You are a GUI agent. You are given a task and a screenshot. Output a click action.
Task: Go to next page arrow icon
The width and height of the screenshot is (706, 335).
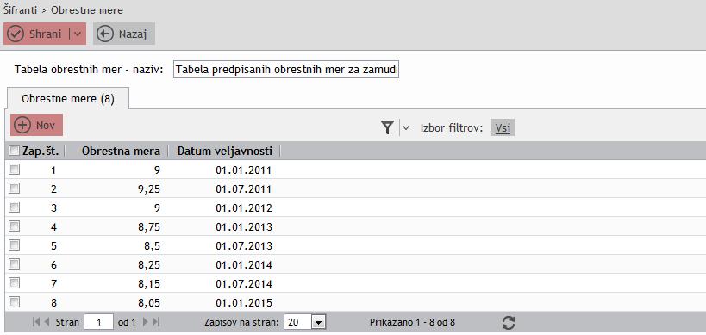tap(146, 322)
